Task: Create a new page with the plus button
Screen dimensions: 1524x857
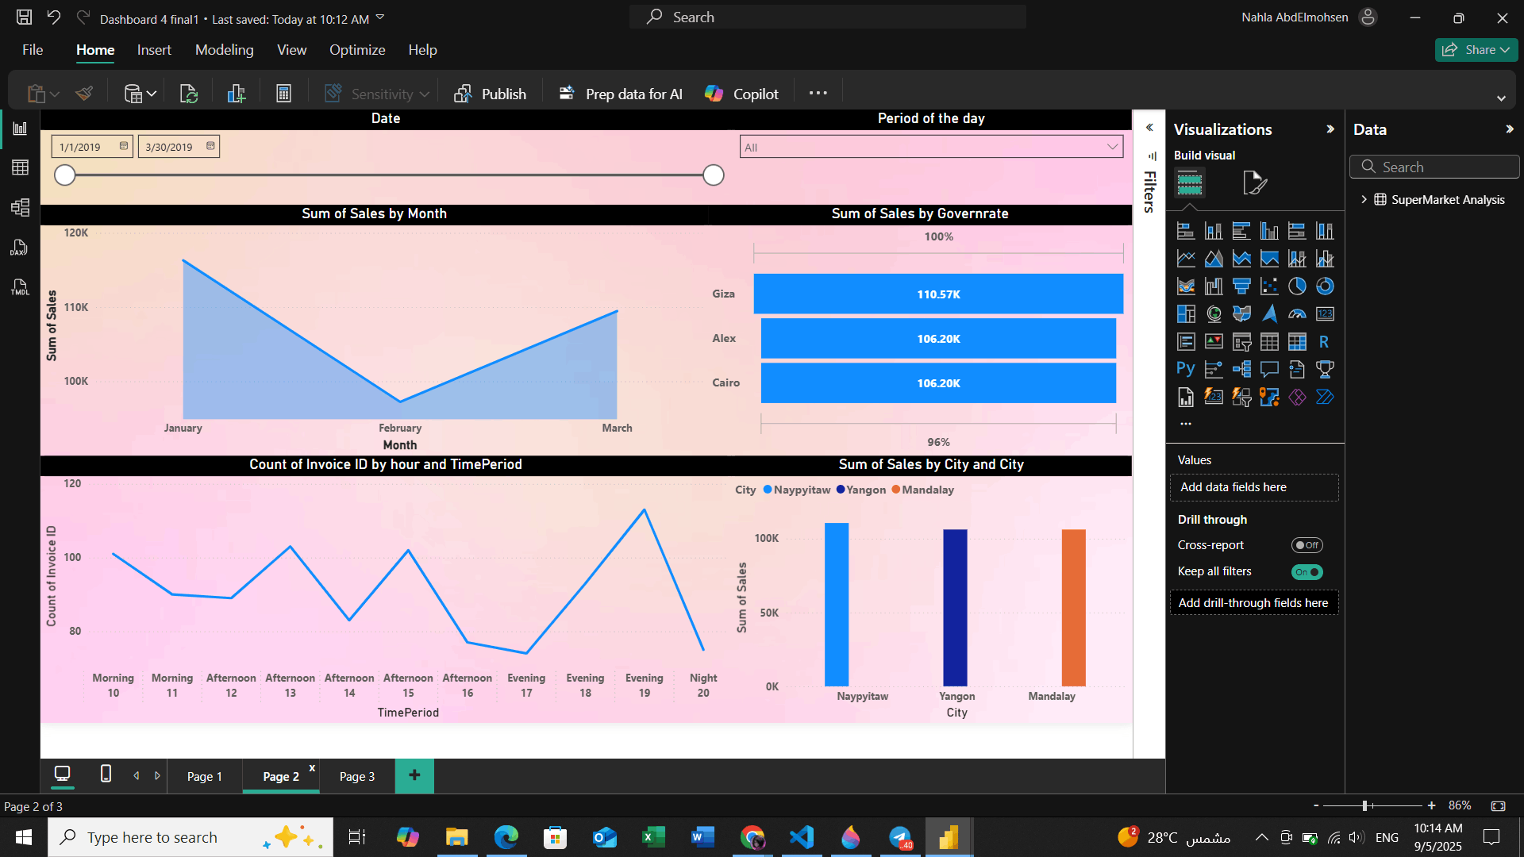Action: pyautogui.click(x=414, y=775)
